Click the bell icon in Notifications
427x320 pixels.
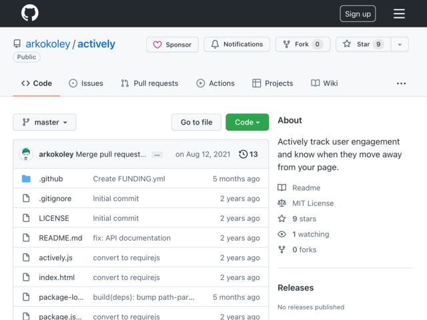(x=215, y=45)
